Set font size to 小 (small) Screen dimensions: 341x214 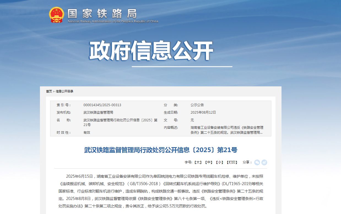(219, 163)
